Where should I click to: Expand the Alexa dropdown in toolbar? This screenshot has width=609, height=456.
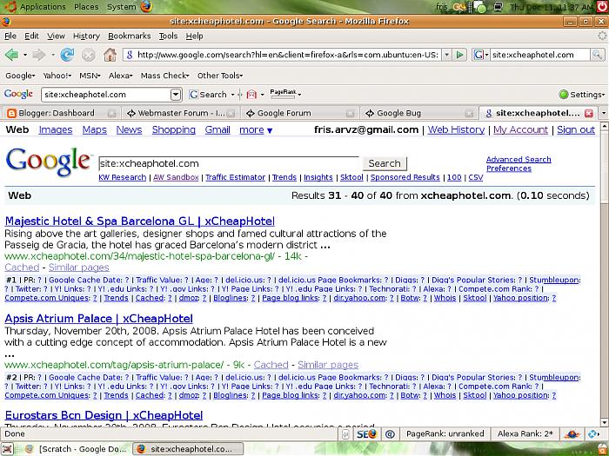click(121, 76)
